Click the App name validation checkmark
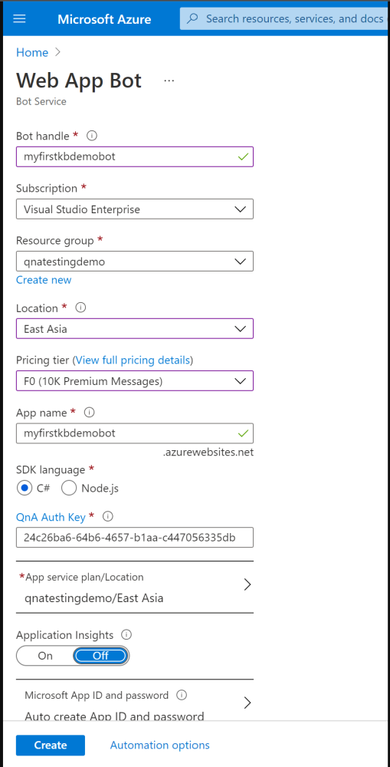 pyautogui.click(x=243, y=433)
